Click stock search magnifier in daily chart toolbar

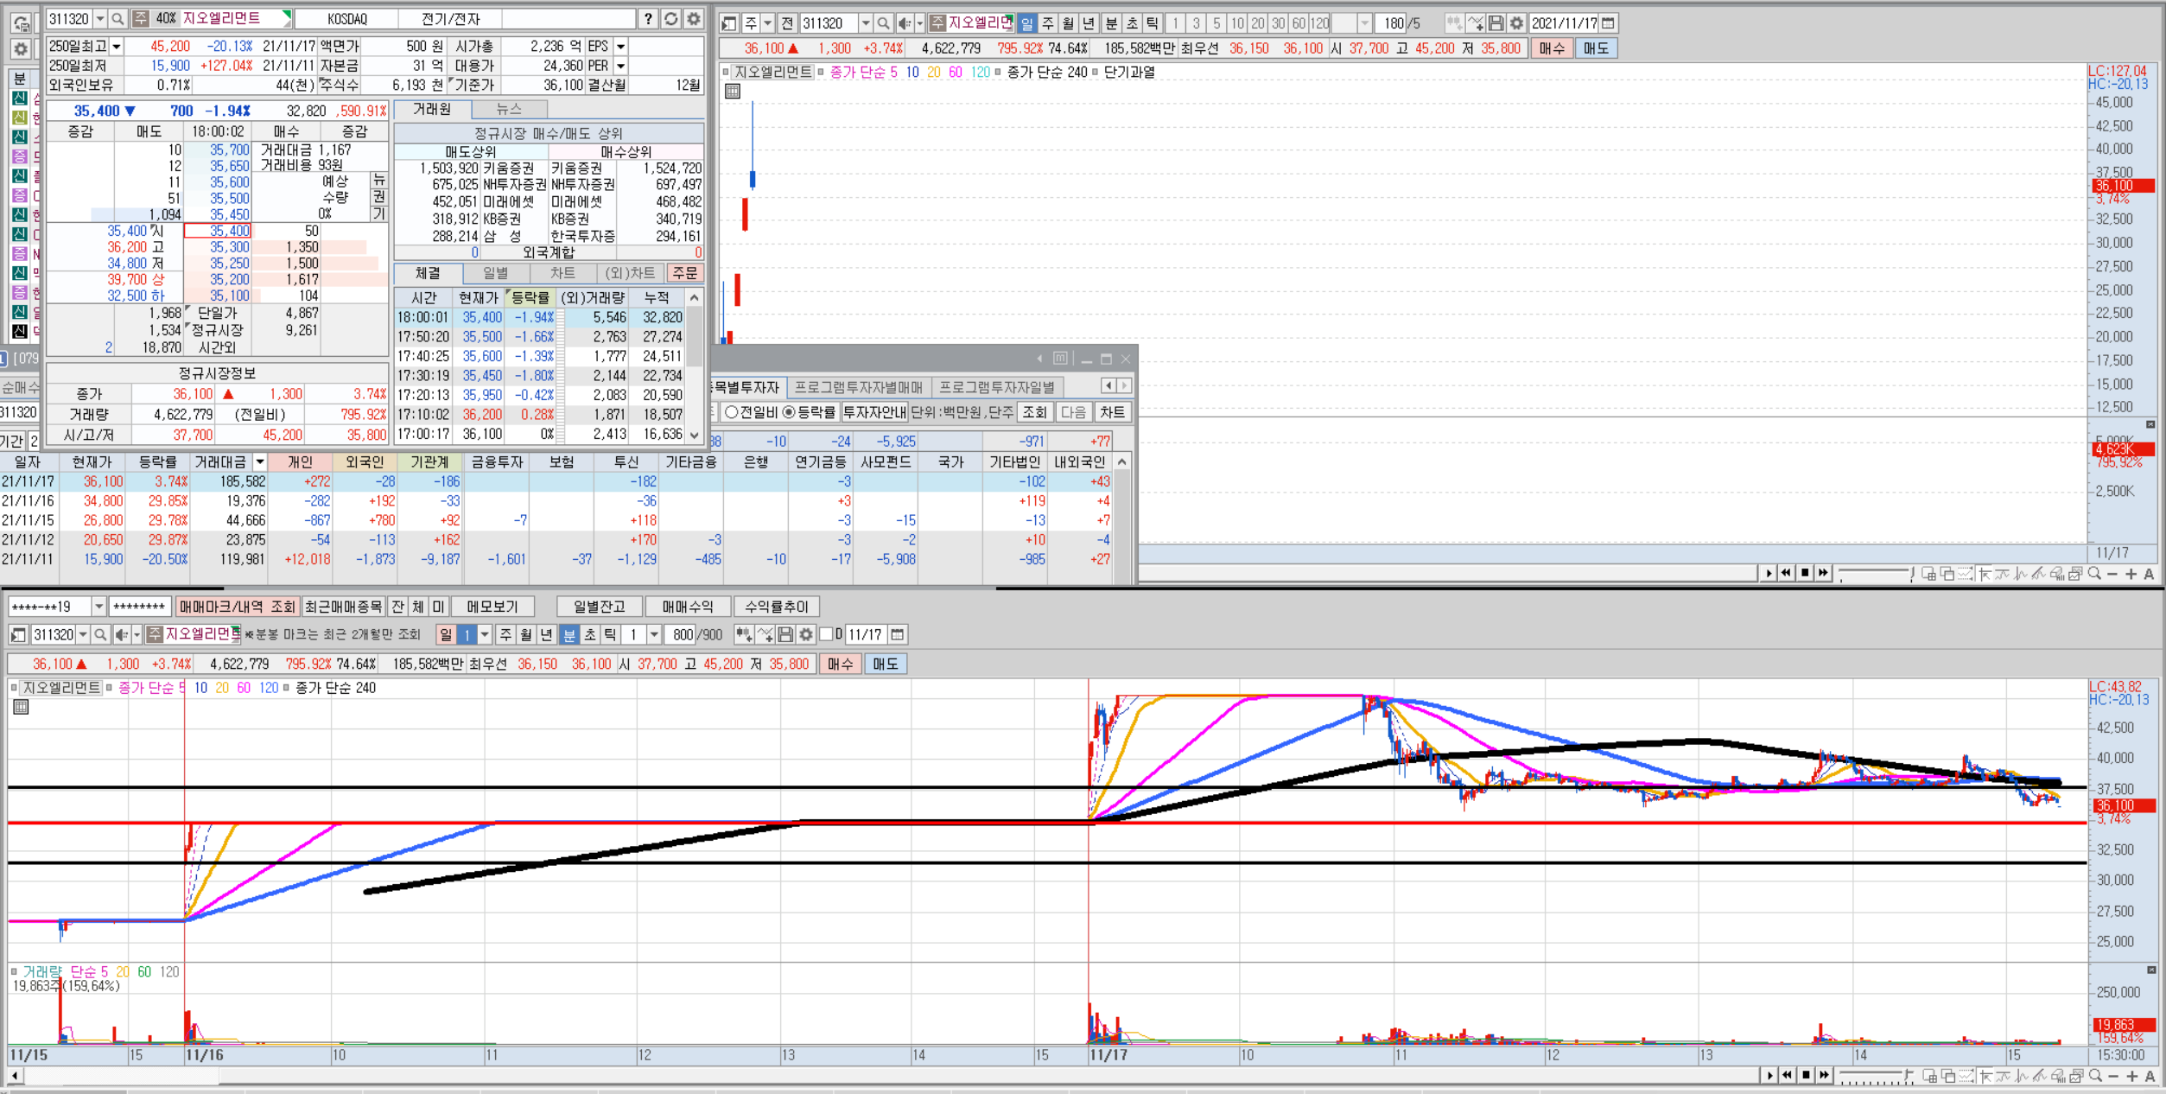[883, 23]
